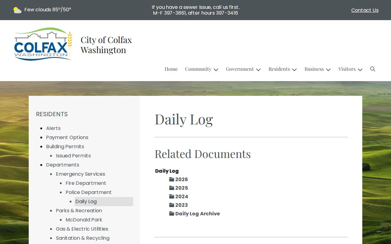Open Emergency Services sidebar link
The height and width of the screenshot is (244, 391).
[80, 174]
